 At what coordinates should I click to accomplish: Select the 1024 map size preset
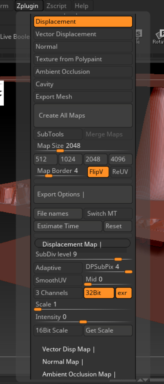(x=71, y=159)
